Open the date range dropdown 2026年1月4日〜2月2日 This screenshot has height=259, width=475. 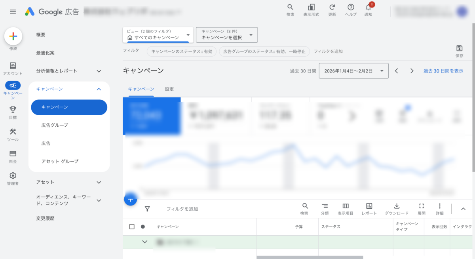coord(353,71)
